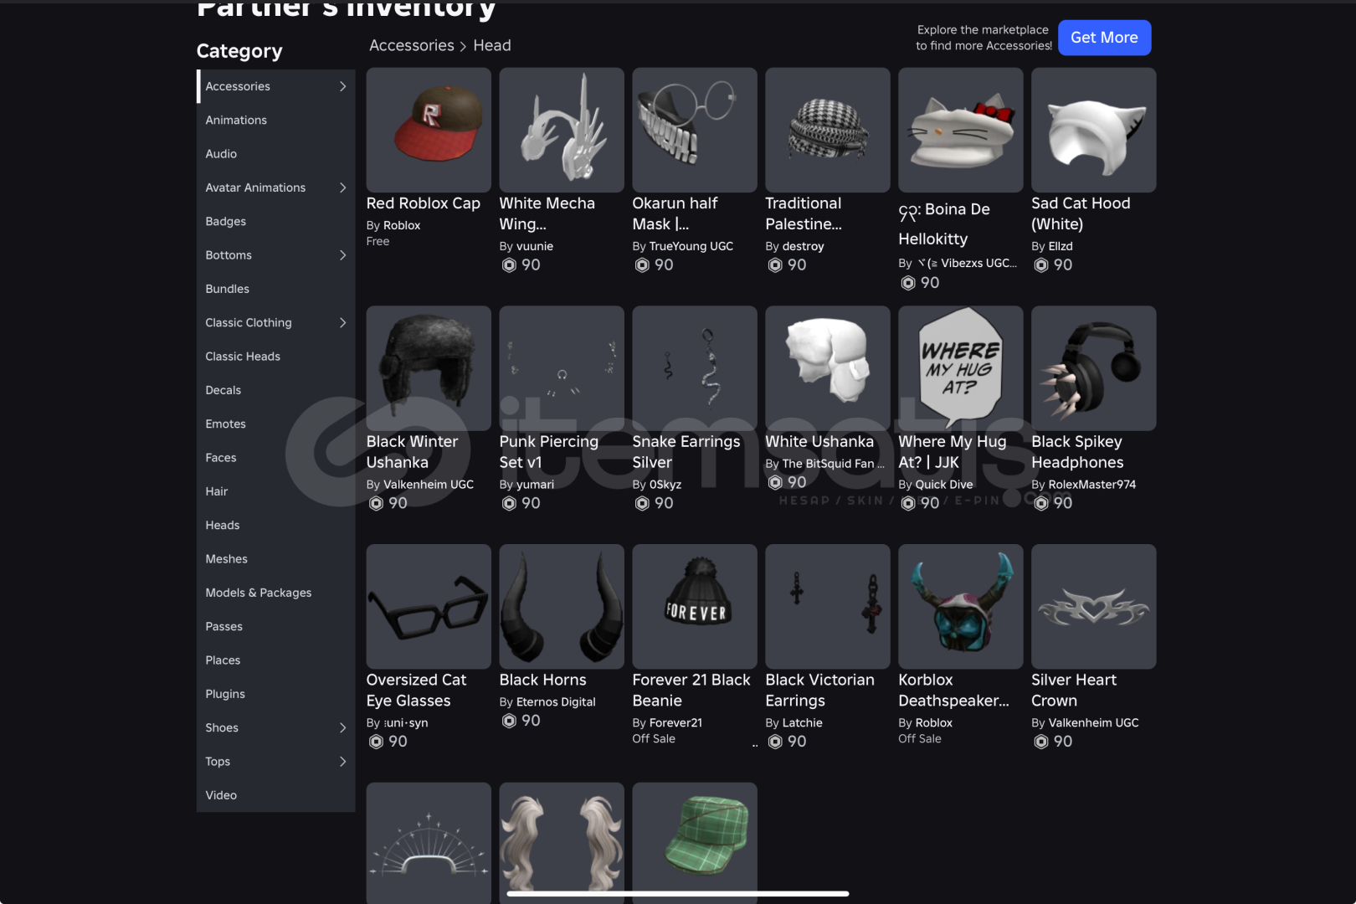Click the Okarun half Mask item picture
Screen dimensions: 1356x904
pos(694,130)
